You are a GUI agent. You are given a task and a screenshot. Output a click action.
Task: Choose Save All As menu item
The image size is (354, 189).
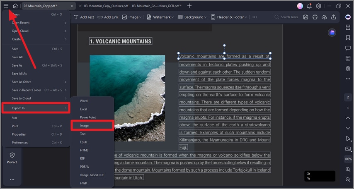tap(36, 74)
